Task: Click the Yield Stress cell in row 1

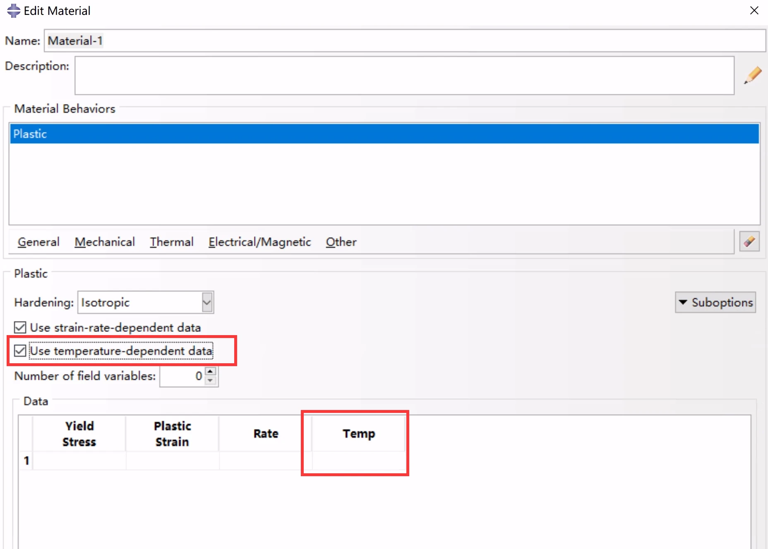Action: (x=79, y=460)
